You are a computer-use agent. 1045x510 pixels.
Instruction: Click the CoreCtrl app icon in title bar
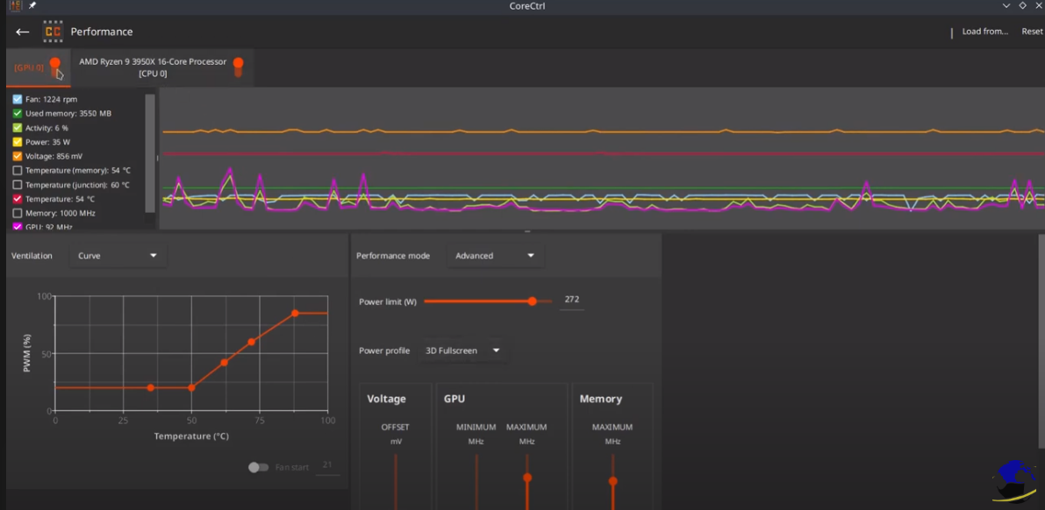pyautogui.click(x=15, y=5)
